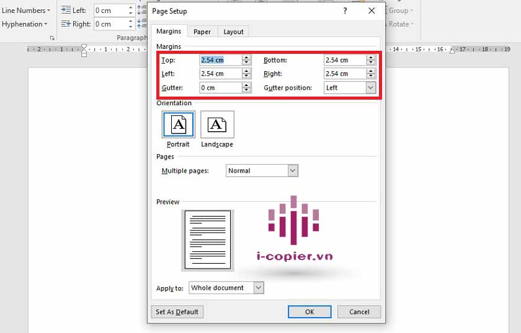Screen dimensions: 521x333
Task: Click the Top margin input field
Action: click(220, 60)
